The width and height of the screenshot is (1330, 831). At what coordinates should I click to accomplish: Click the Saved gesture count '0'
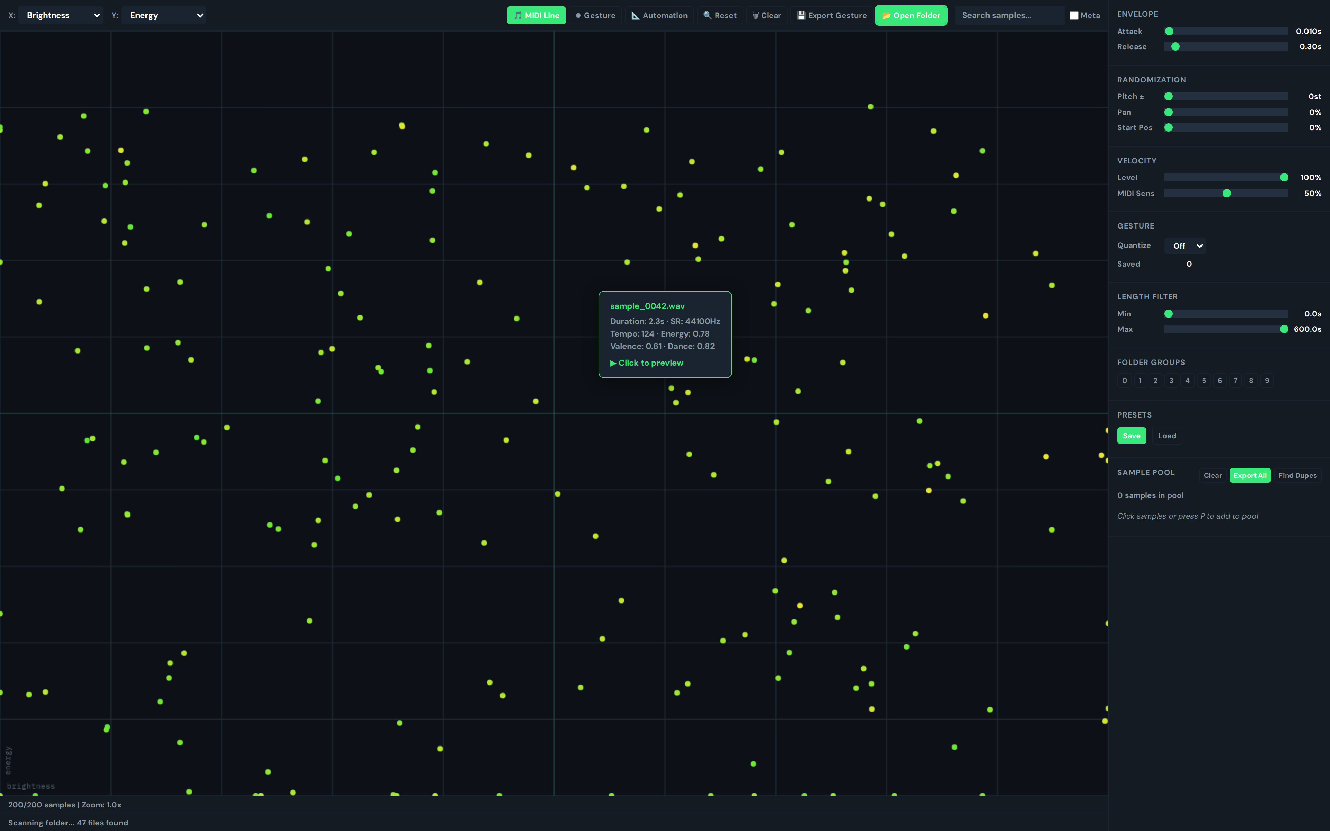1189,264
